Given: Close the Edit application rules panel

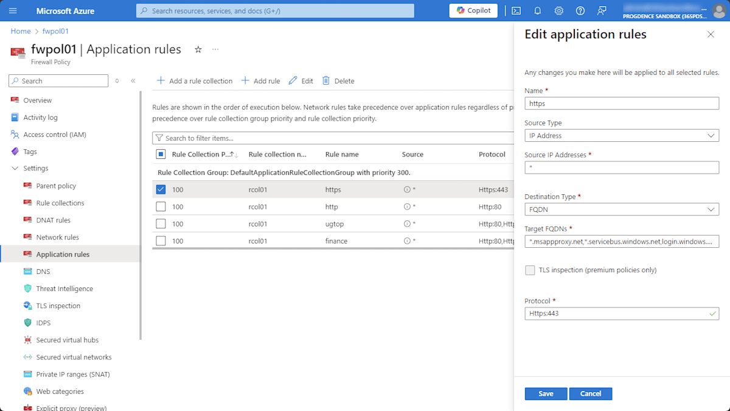Looking at the screenshot, I should click(x=711, y=35).
